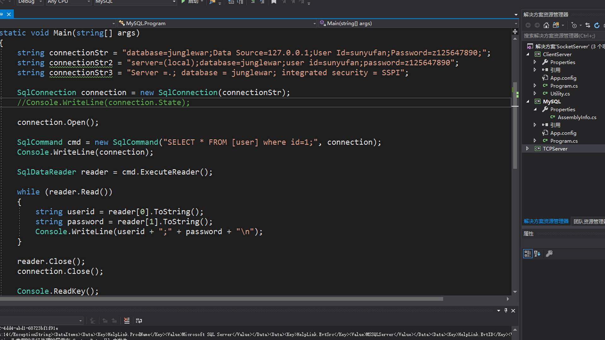
Task: Select the TCPServer project
Action: (555, 149)
